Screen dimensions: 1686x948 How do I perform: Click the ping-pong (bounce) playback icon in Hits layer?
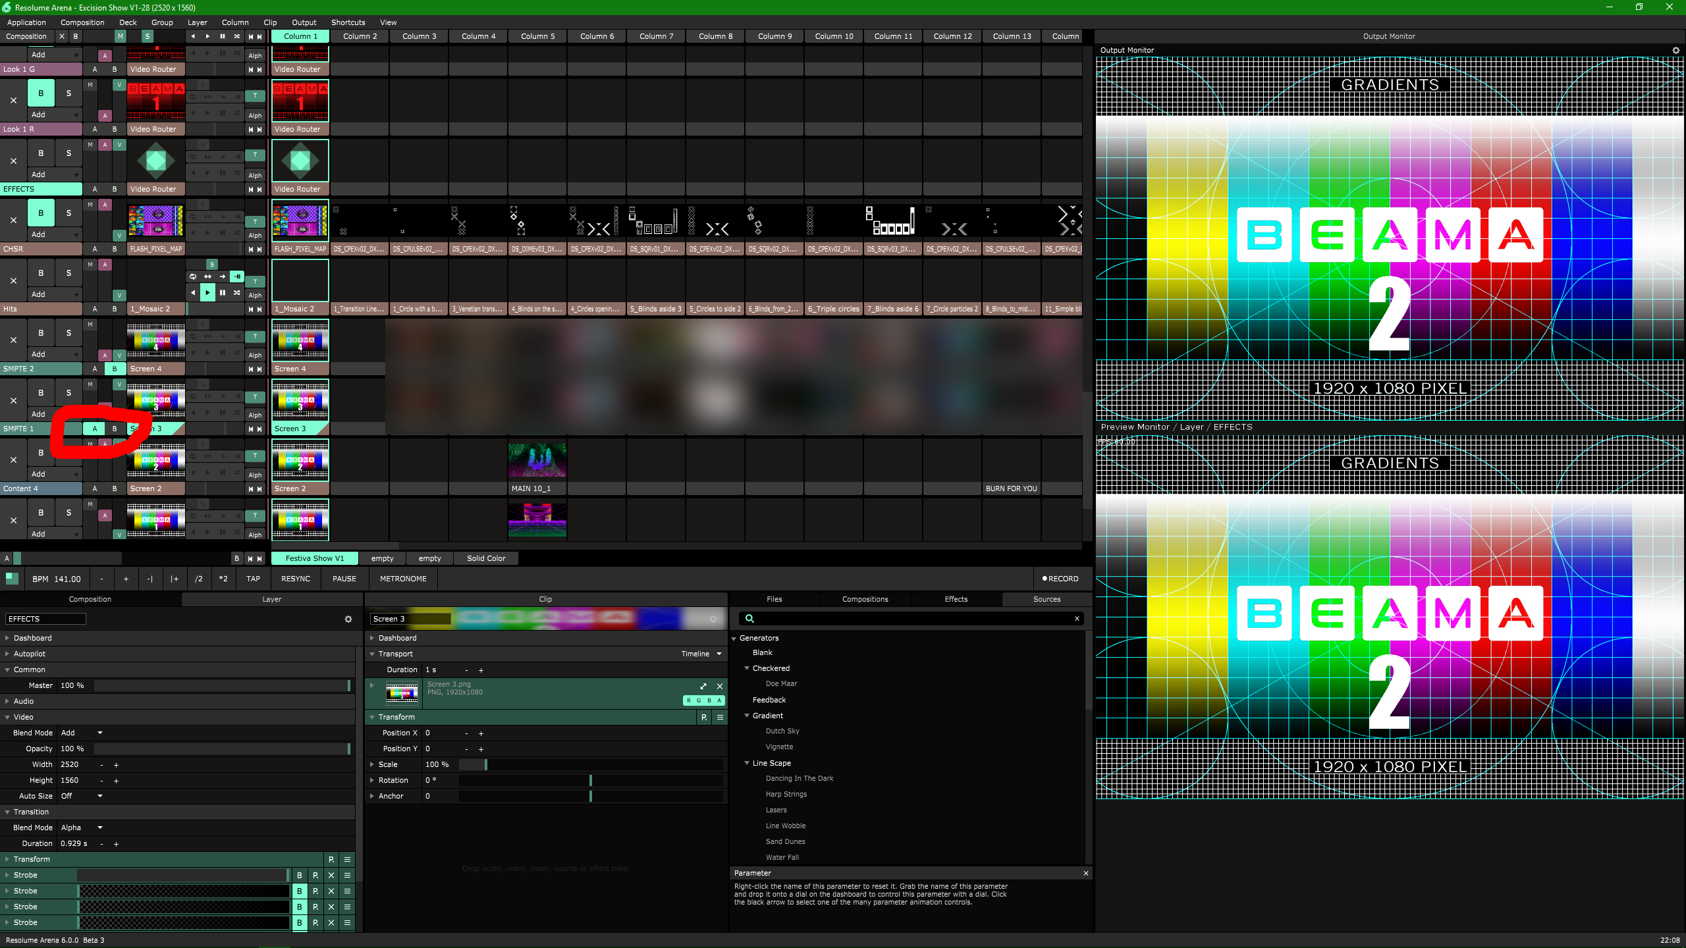coord(208,276)
